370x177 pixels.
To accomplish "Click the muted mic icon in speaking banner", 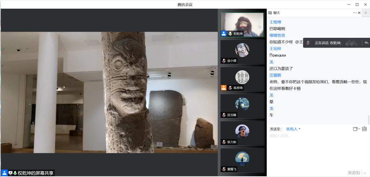I will (x=308, y=42).
